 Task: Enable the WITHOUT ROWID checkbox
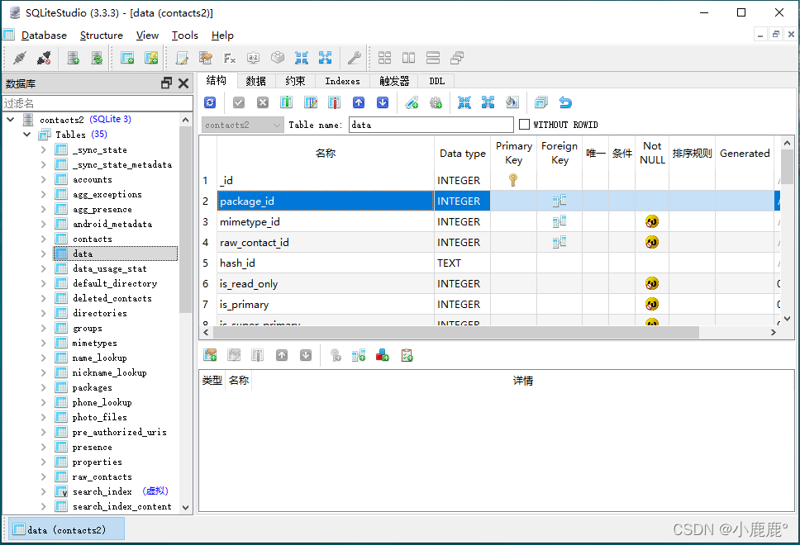coord(524,125)
